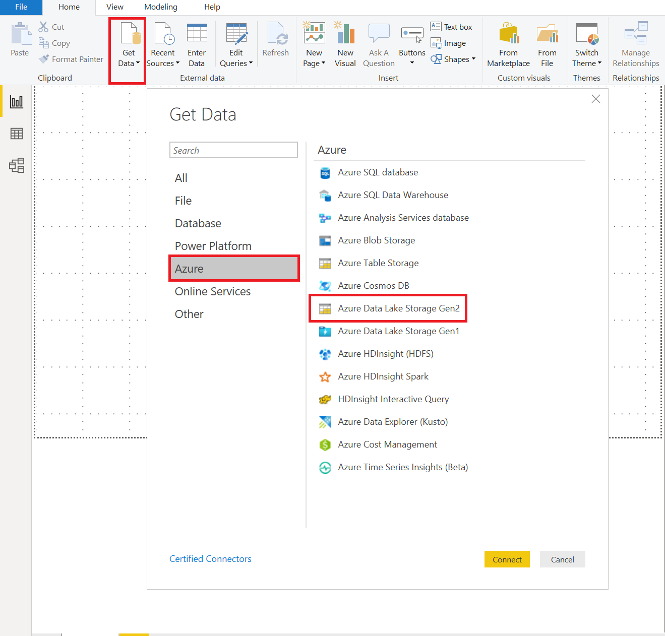Expand the Buttons dropdown arrow
665x636 pixels.
click(x=412, y=63)
